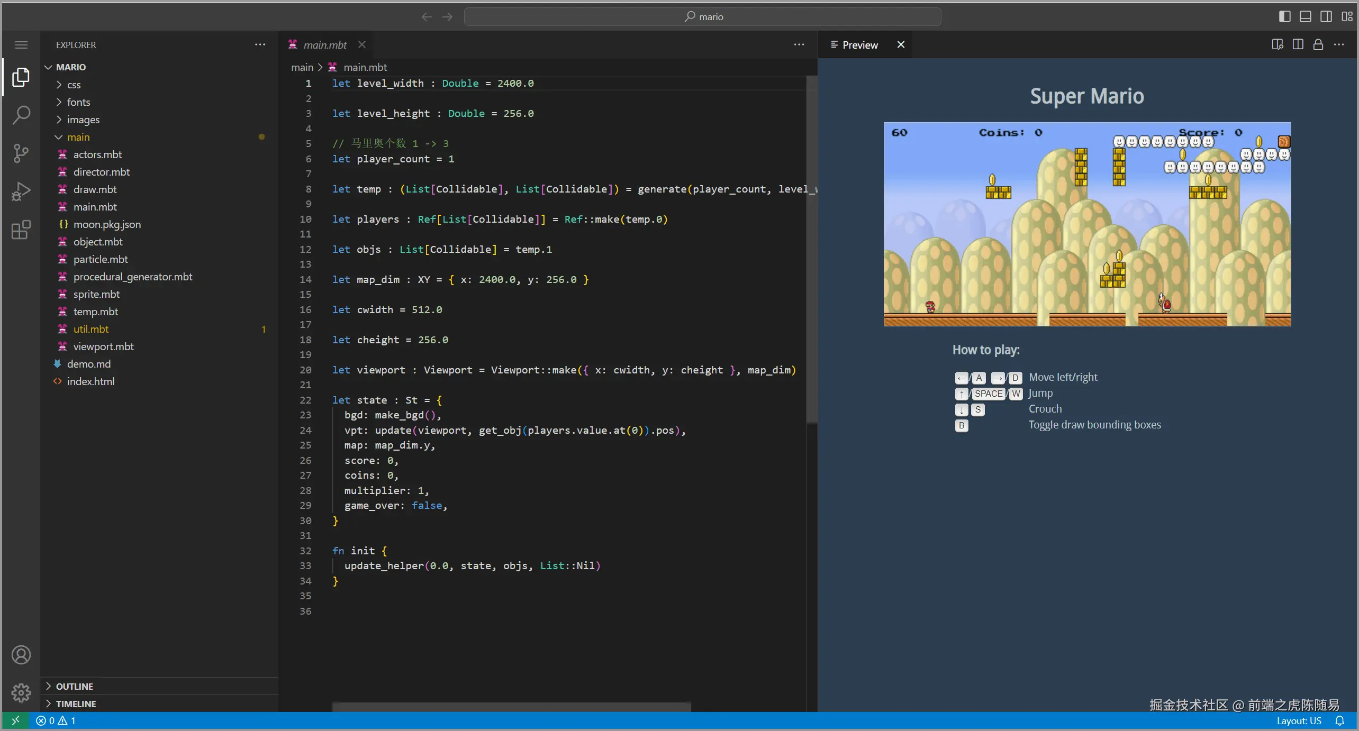The image size is (1359, 731).
Task: Open the Extensions view
Action: [x=21, y=230]
